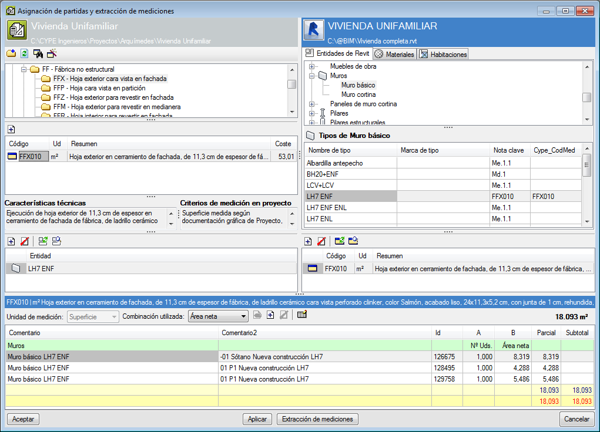This screenshot has width=600, height=432.
Task: Select FFM - Hoja exterior para revestir en medianera
Action: click(117, 107)
